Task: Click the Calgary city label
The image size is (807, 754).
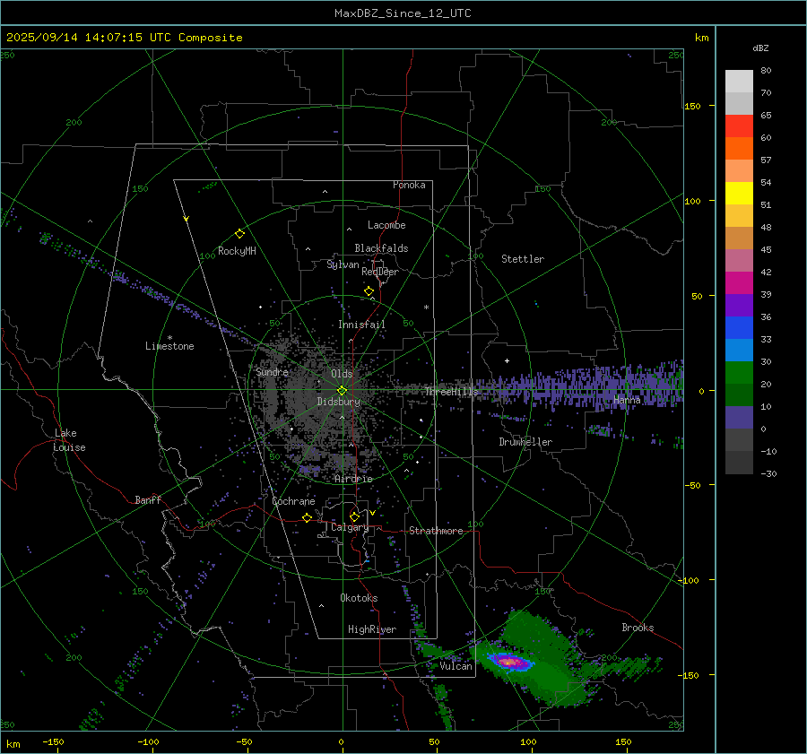Action: click(350, 527)
